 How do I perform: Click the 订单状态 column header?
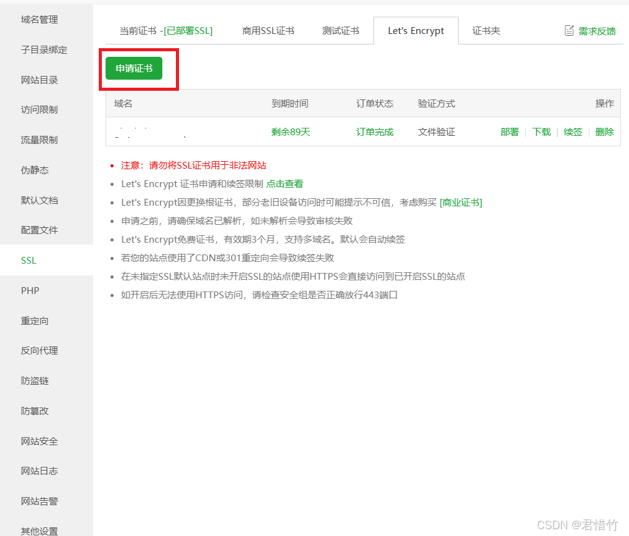(375, 104)
